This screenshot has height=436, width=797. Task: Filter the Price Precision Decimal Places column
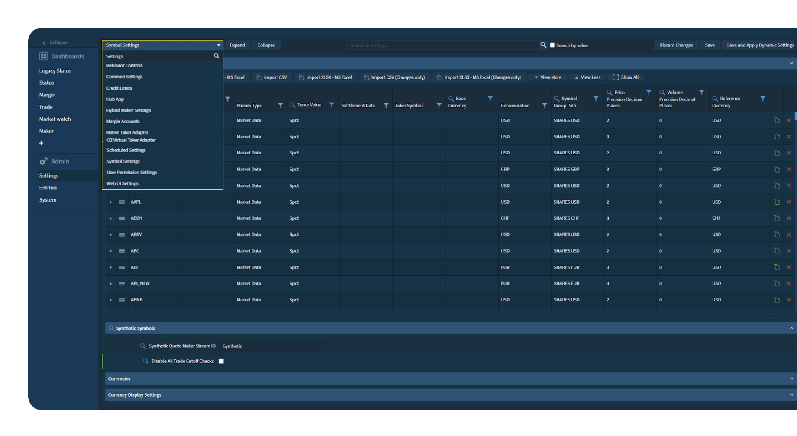point(649,93)
